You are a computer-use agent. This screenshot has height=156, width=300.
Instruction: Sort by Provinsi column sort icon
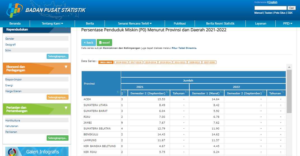(118, 92)
